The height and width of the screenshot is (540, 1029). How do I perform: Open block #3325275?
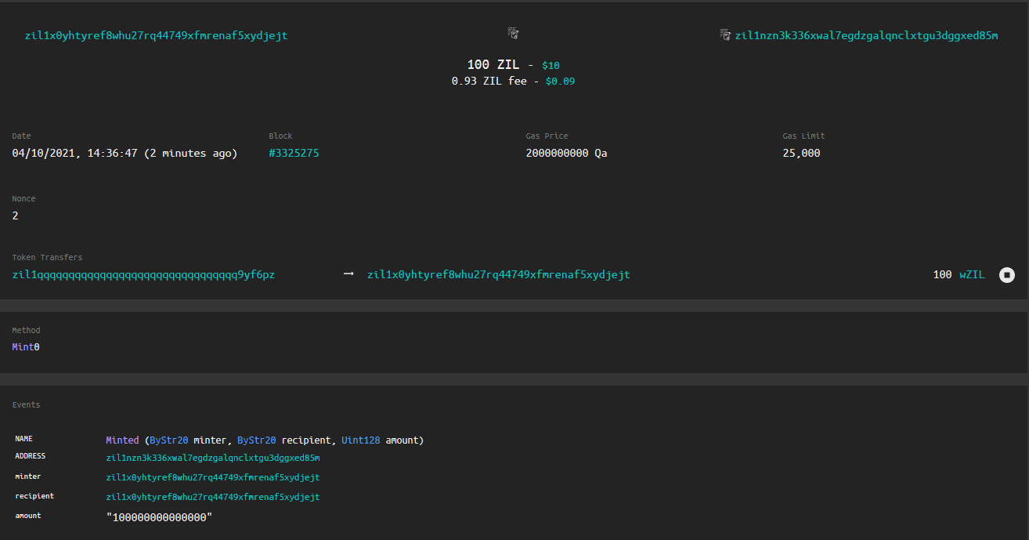[294, 153]
